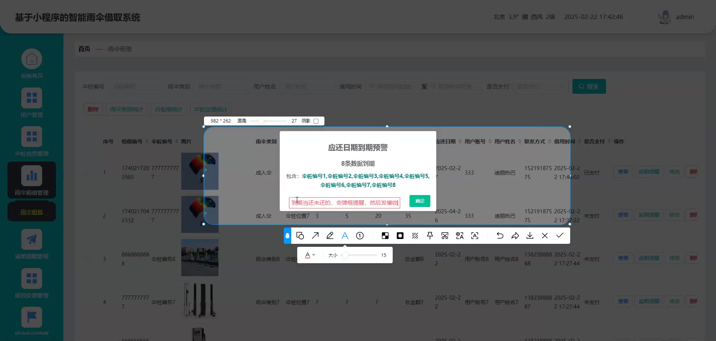Tick the checkbox for table row 2

(x=88, y=216)
